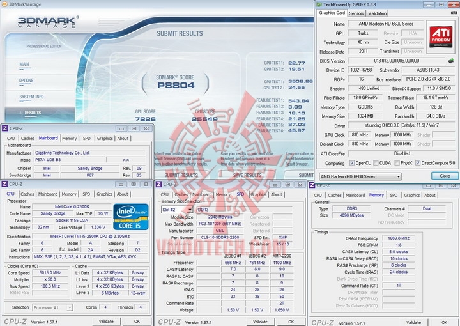Viewport: 460px width, 326px height.
Task: Click the Max Bandwidth PC3-10700F field
Action: click(220, 224)
